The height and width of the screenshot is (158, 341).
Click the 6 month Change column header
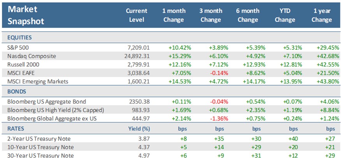click(x=248, y=15)
